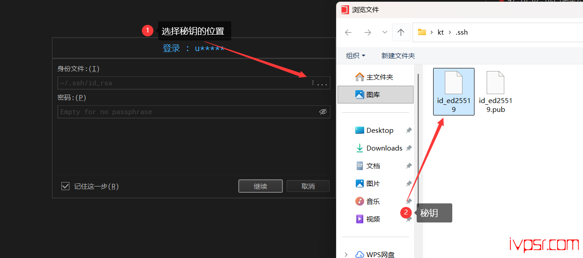Click the 新建文件夹 button

398,56
